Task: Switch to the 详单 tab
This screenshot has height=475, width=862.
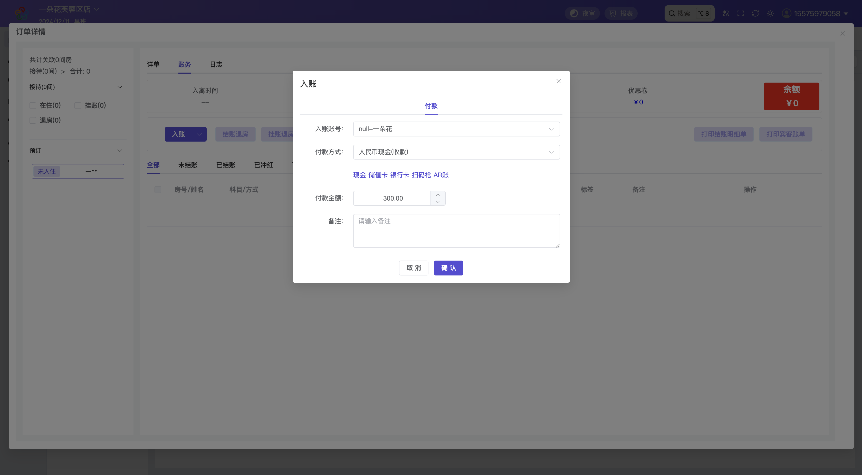Action: 153,65
